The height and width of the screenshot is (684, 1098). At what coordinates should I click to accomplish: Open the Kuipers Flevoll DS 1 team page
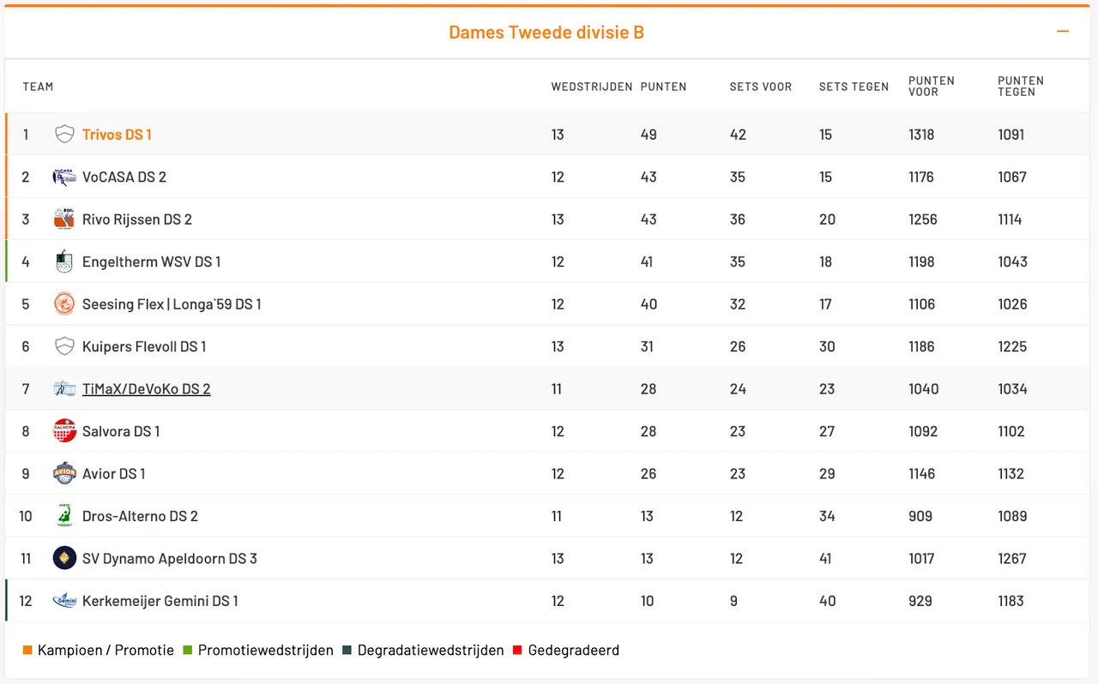(144, 347)
